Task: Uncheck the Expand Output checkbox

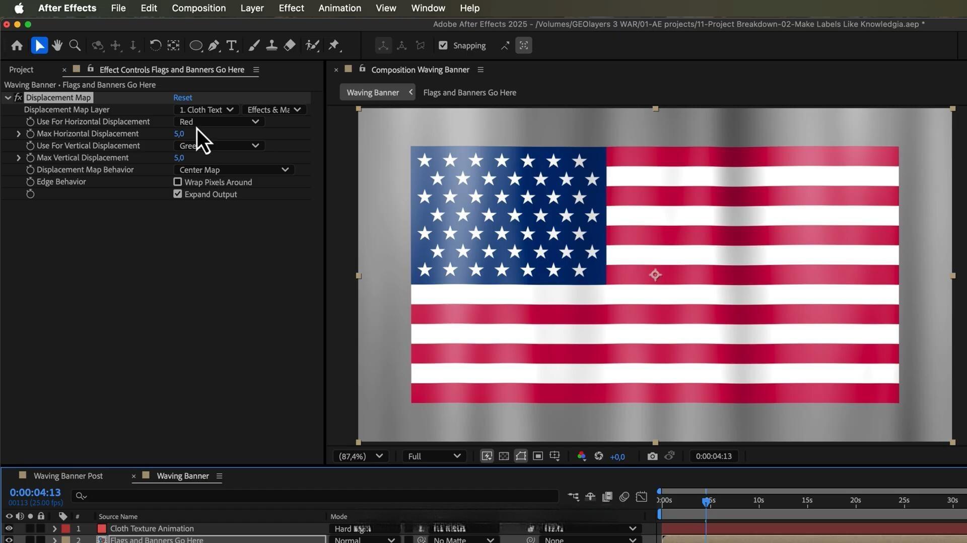Action: tap(178, 194)
